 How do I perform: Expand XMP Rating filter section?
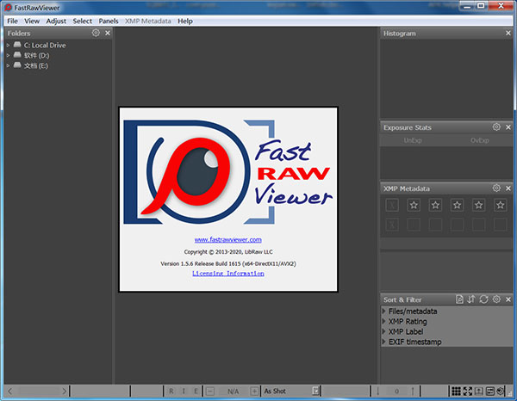383,321
